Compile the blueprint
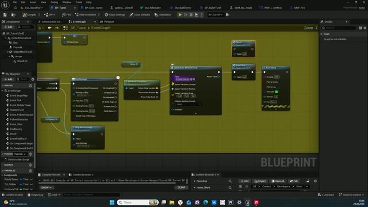Image resolution: width=368 pixels, height=207 pixels. coord(29,14)
